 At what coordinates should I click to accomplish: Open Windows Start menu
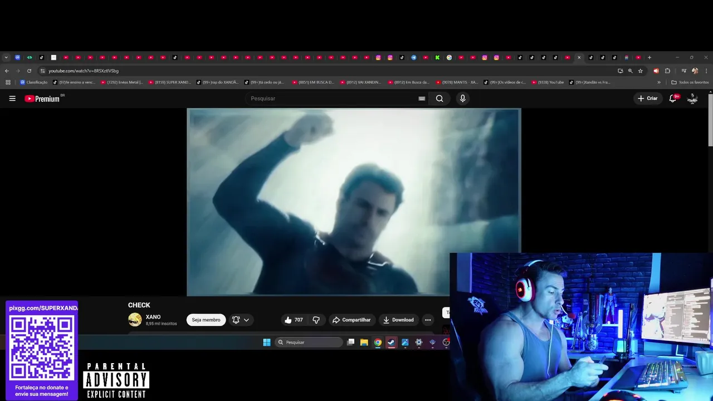266,342
